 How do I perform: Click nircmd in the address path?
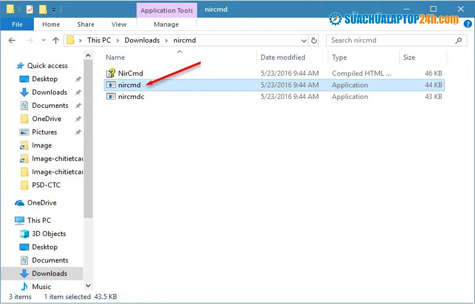tap(185, 40)
